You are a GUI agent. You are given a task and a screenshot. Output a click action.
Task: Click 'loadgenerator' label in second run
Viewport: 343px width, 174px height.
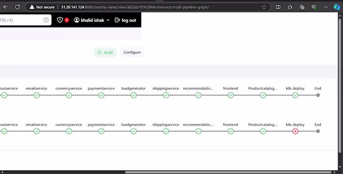pos(133,125)
